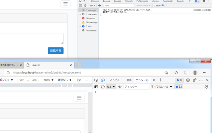Open the Network tab
212x133 pixels.
click(x=128, y=1)
